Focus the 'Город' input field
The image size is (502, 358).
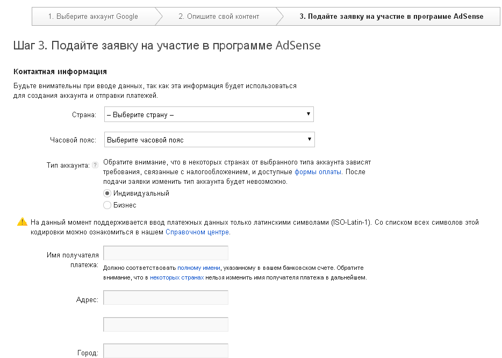pos(166,350)
